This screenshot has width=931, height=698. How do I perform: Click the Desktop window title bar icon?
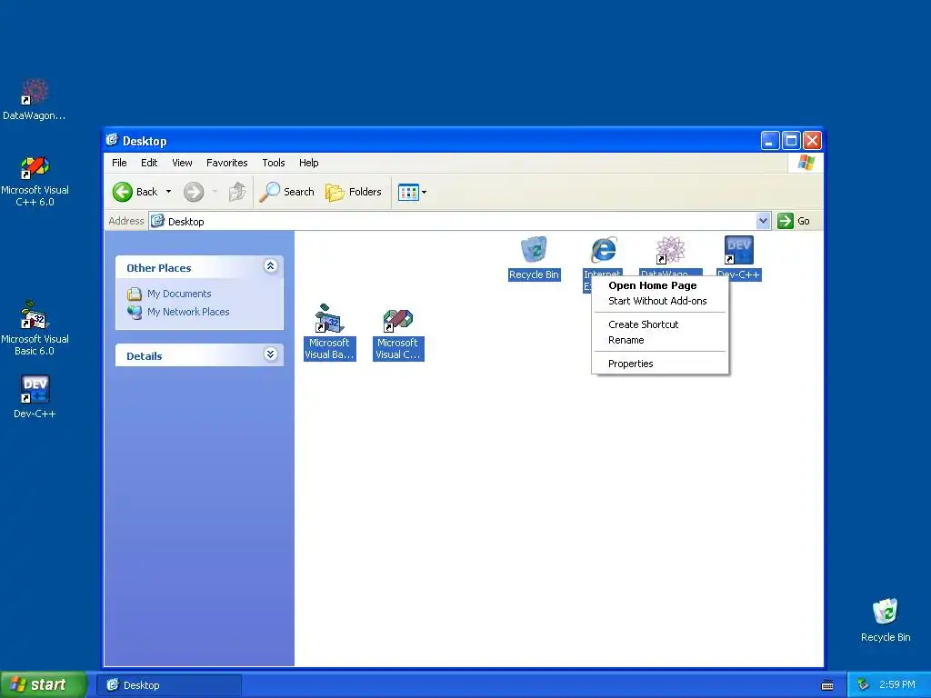112,140
